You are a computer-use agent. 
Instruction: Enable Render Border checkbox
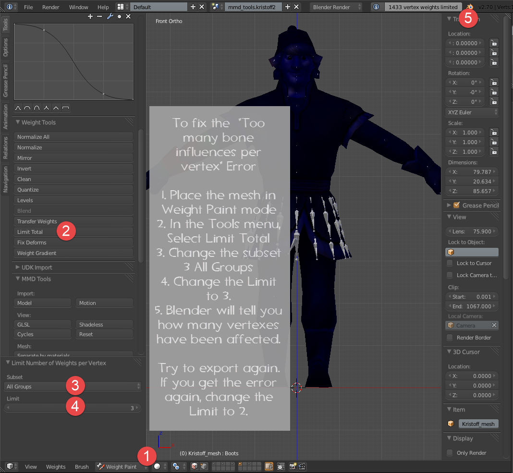450,337
